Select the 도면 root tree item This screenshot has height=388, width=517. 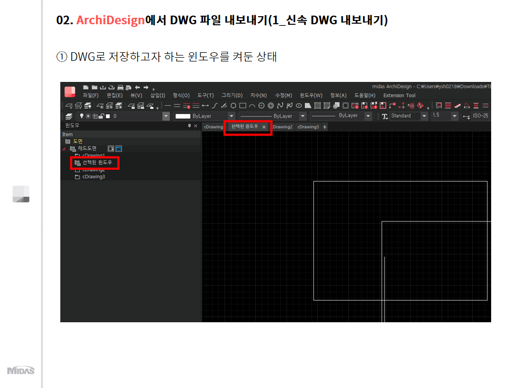tap(78, 141)
